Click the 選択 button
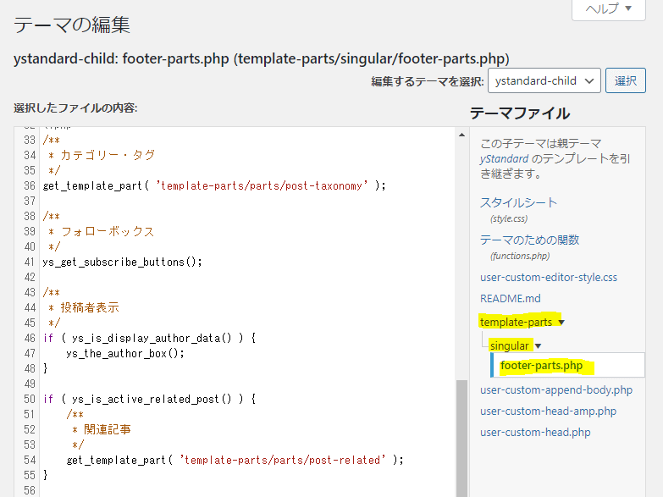This screenshot has width=663, height=497. point(626,80)
